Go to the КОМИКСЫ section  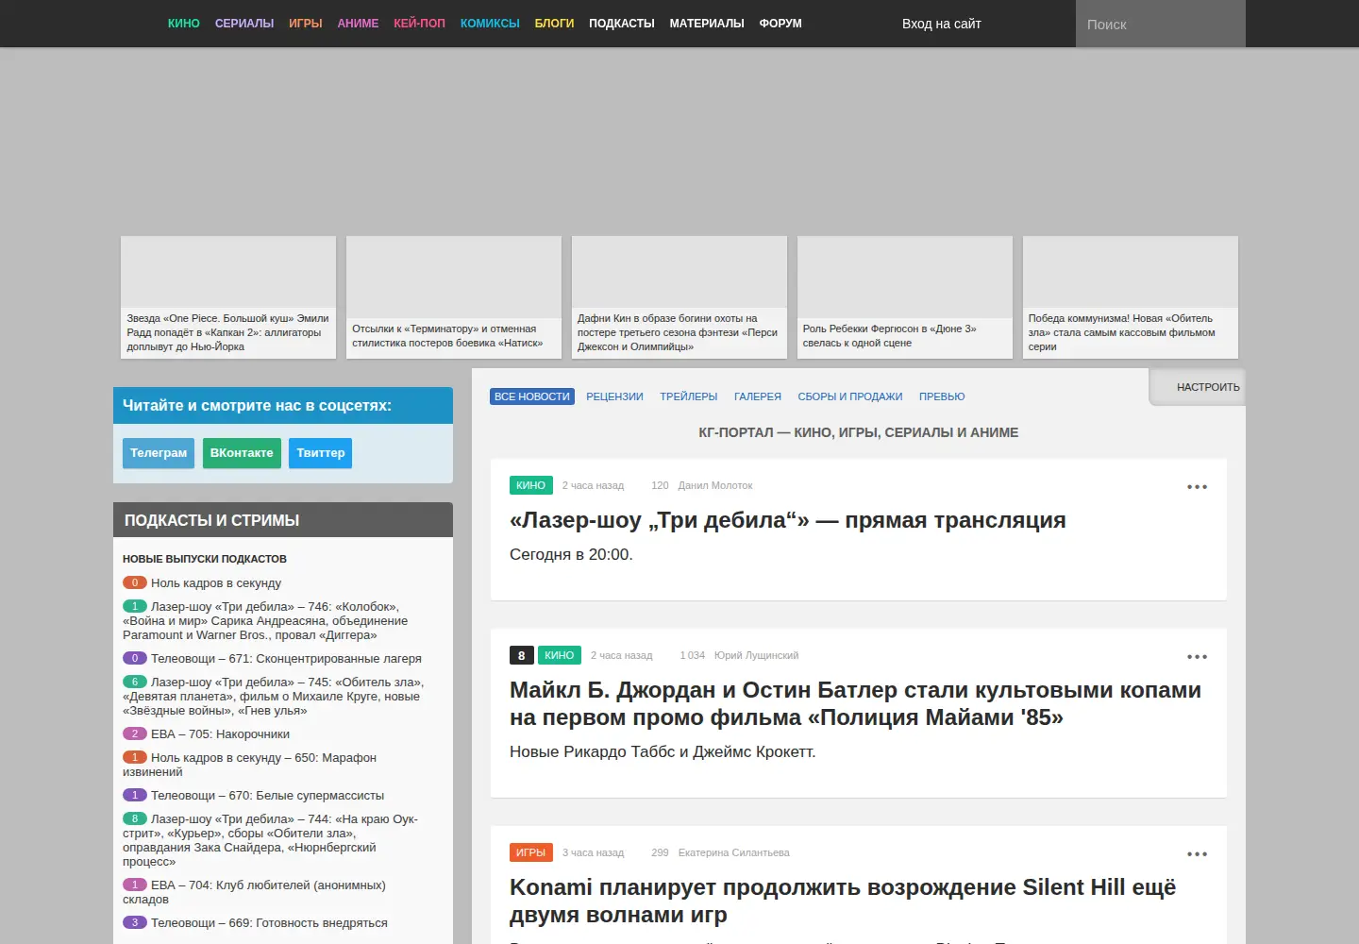(490, 24)
